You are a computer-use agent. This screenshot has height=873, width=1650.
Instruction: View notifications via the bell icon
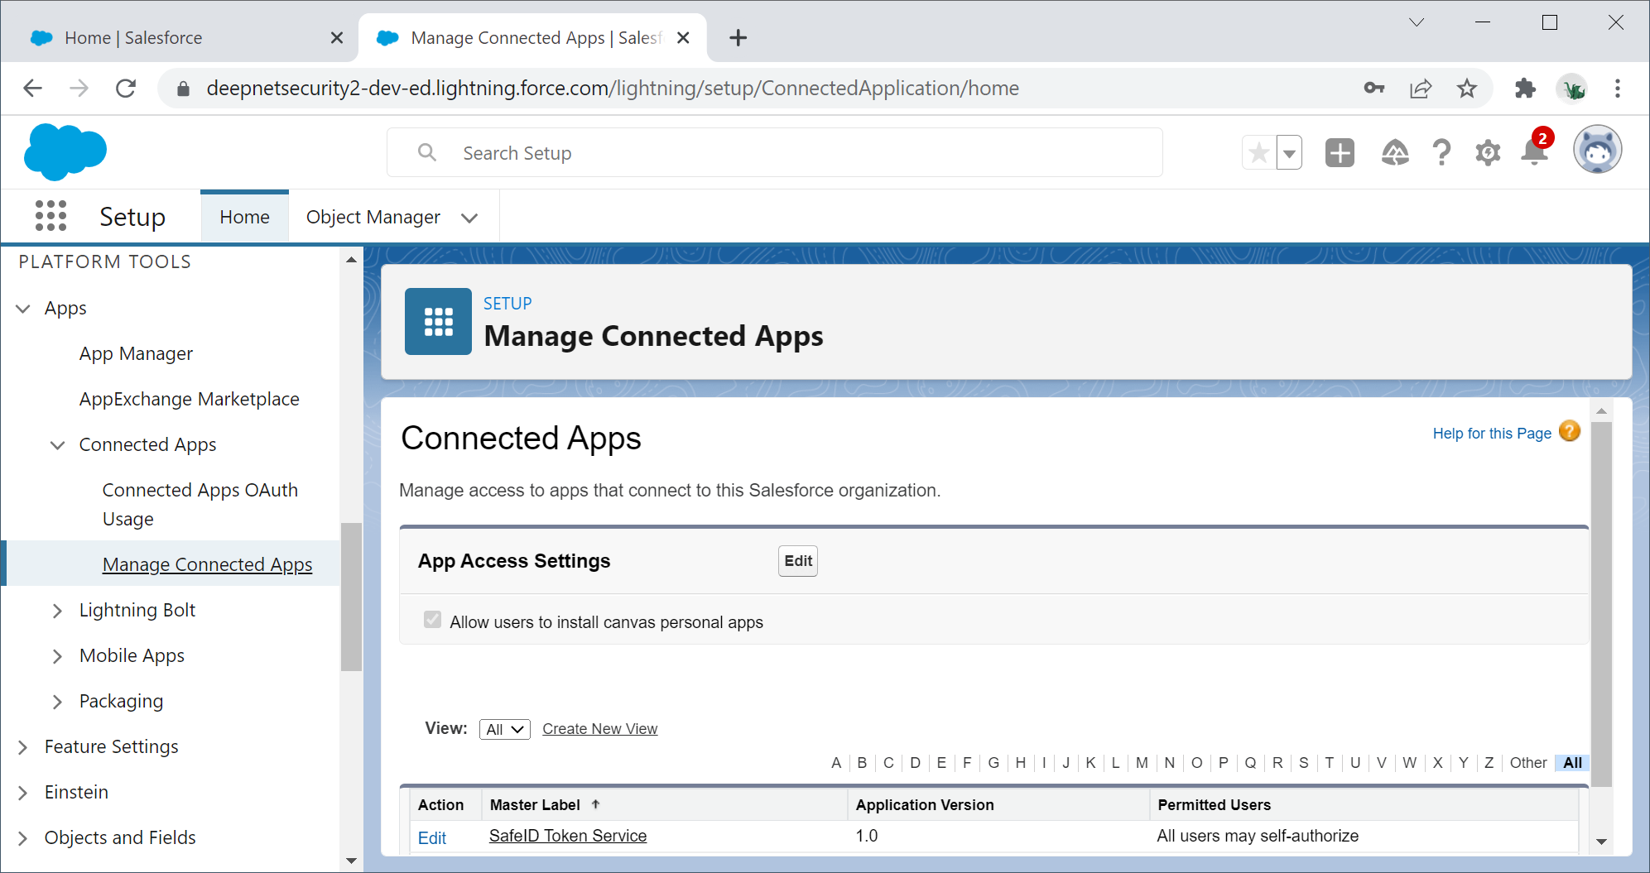point(1534,153)
